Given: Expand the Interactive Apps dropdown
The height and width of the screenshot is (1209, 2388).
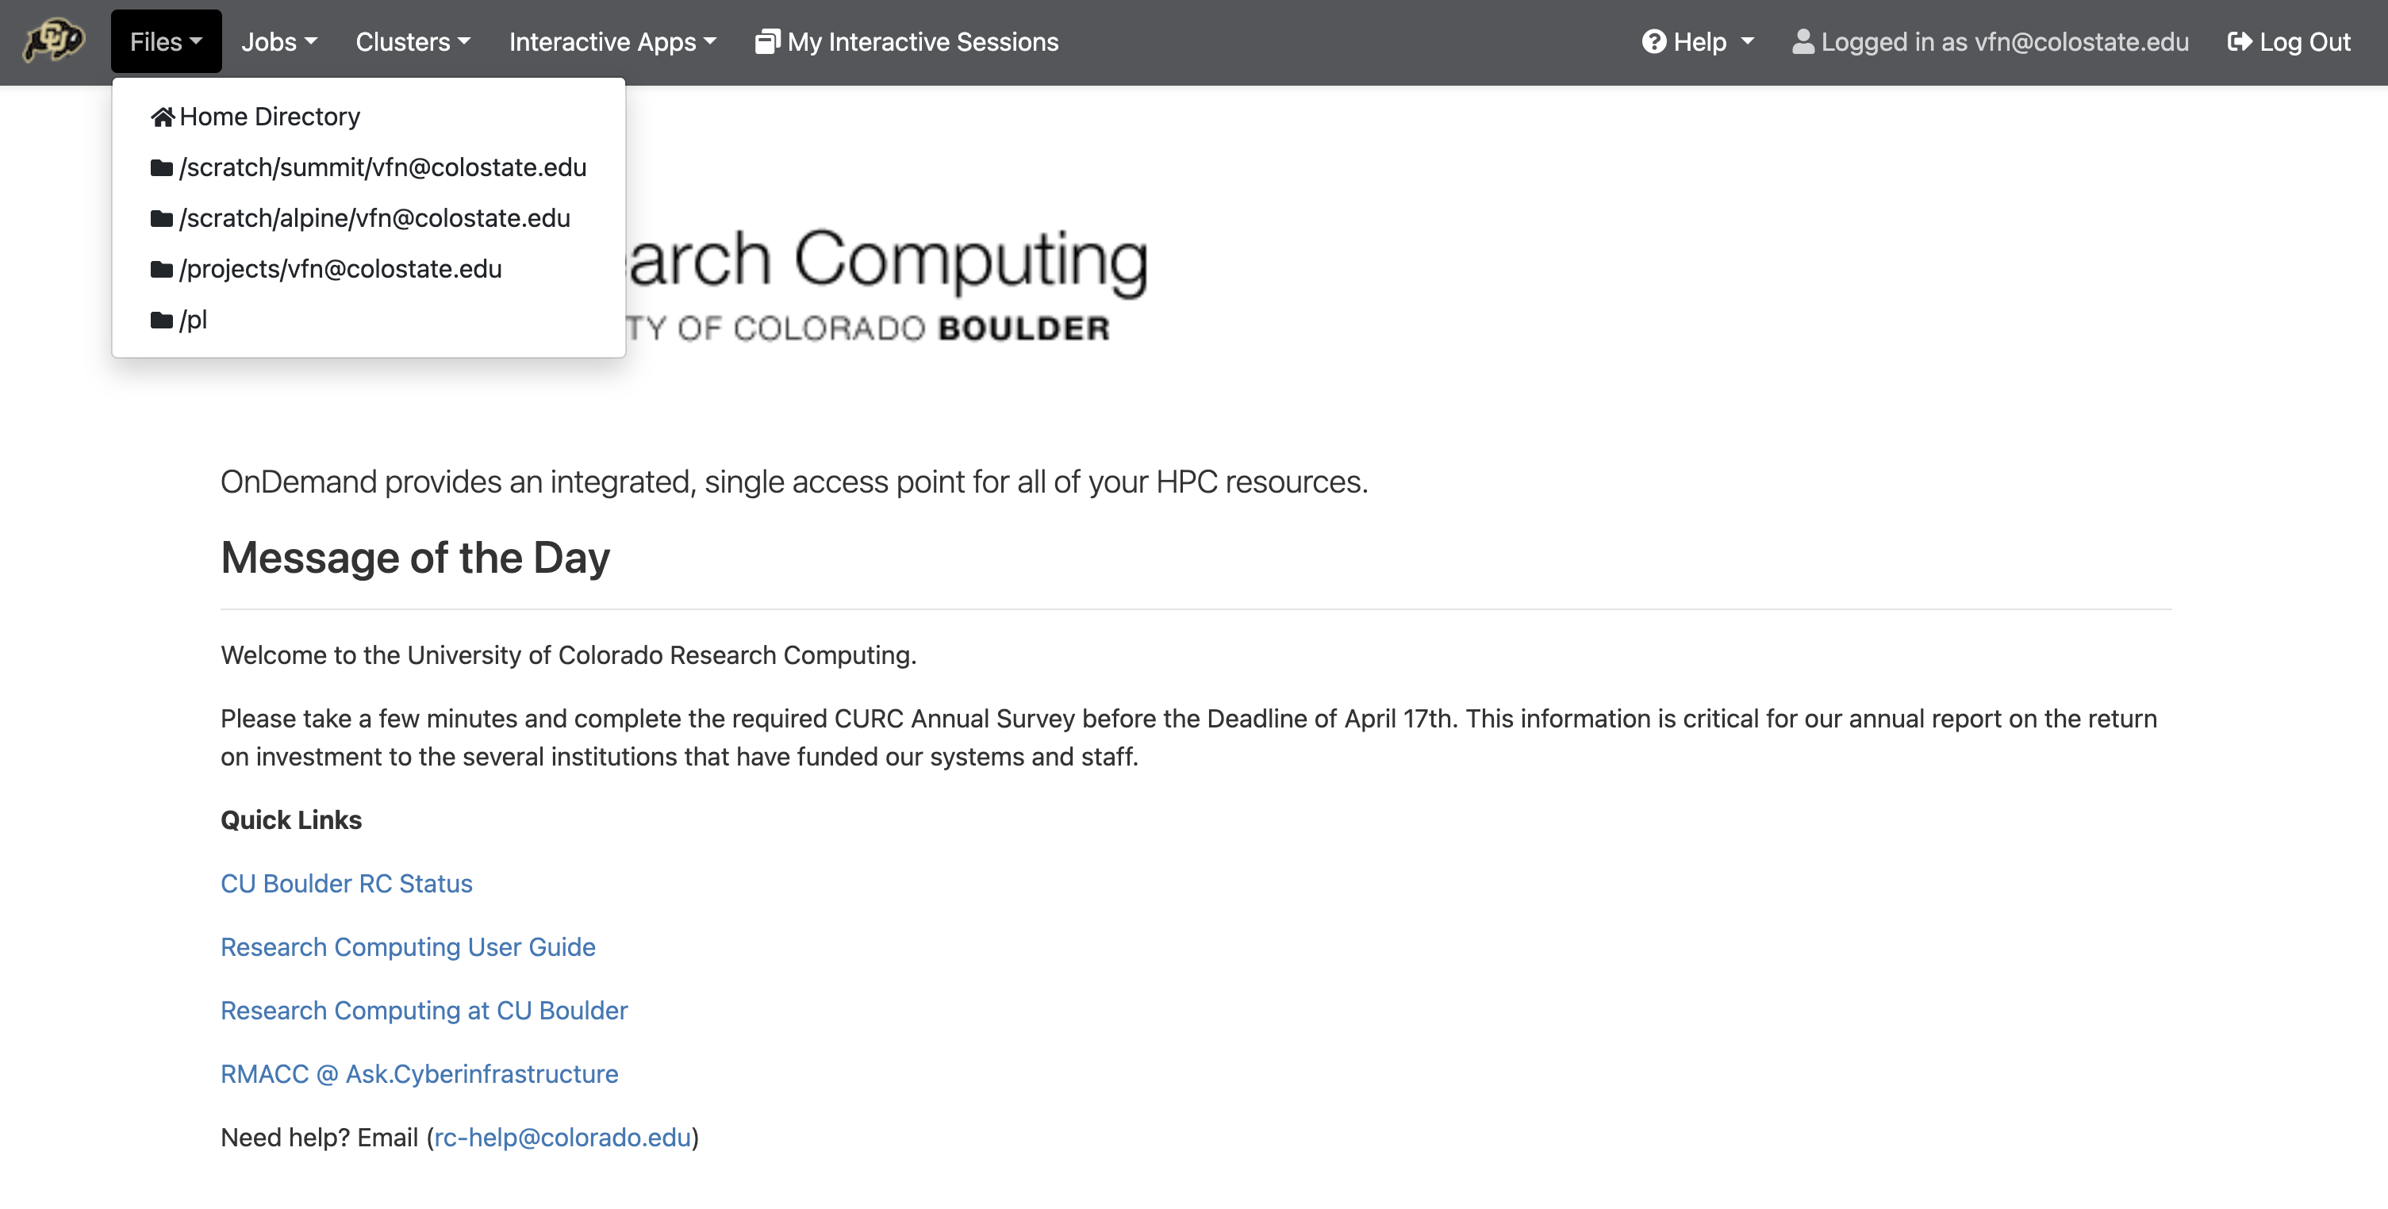Looking at the screenshot, I should 612,42.
